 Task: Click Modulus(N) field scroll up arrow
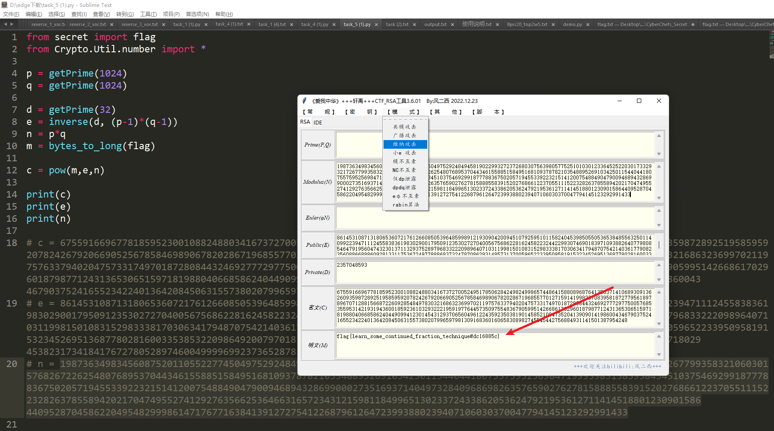(659, 166)
